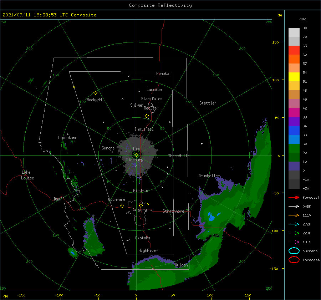This screenshot has height=300, width=321.
Task: Click the cyan 'current' ellipse icon
Action: tap(294, 251)
